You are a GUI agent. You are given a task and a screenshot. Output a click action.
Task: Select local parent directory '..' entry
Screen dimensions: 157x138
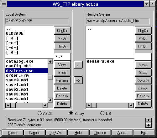coord(8,29)
